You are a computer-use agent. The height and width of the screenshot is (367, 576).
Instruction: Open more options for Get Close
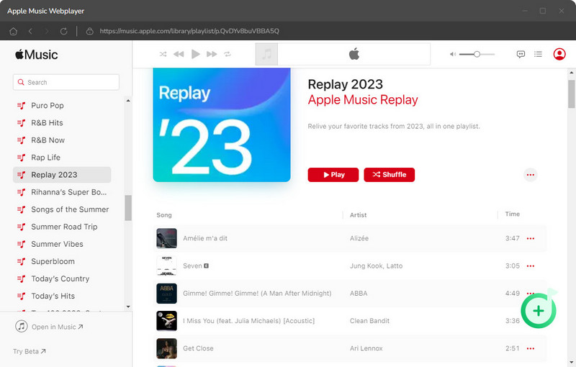pyautogui.click(x=531, y=348)
